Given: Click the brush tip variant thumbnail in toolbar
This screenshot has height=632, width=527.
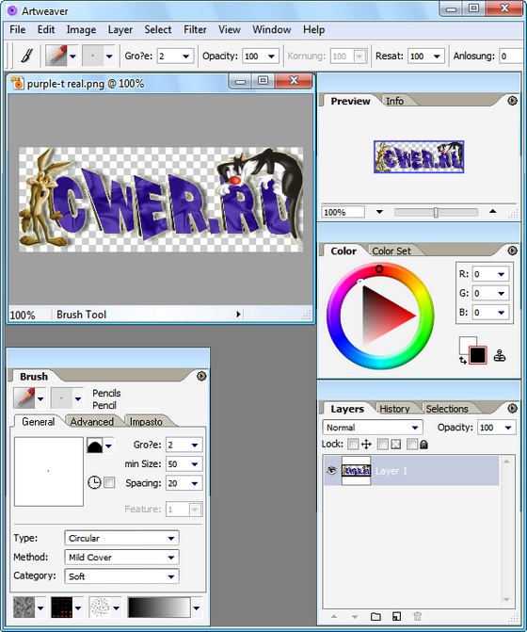Looking at the screenshot, I should coord(92,56).
